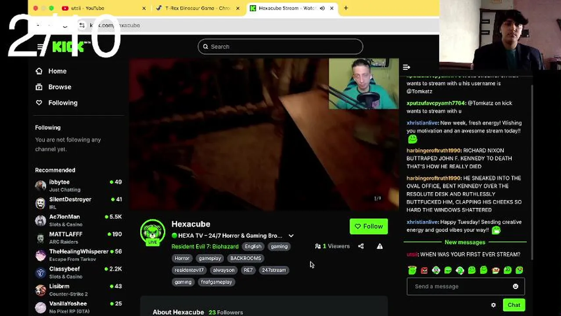This screenshot has width=561, height=316.
Task: Follow the Hexacube channel
Action: (x=369, y=226)
